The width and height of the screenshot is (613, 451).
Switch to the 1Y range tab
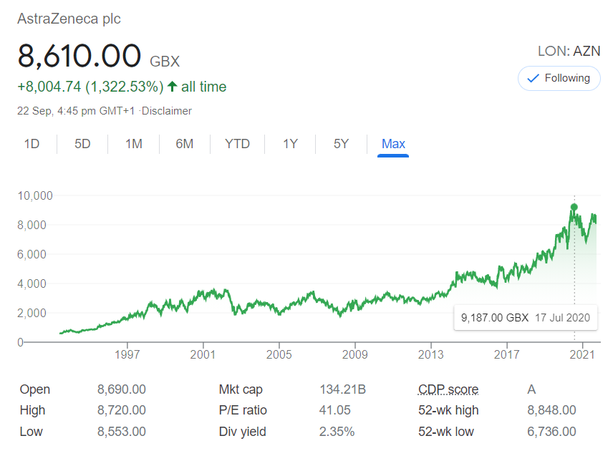coord(290,144)
